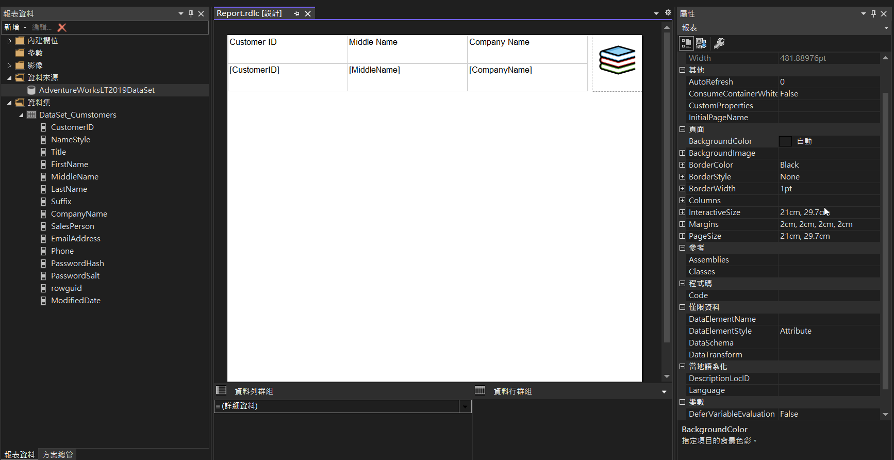Screen dimensions: 894x460
Task: Collapse the 其他 property category
Action: click(682, 70)
